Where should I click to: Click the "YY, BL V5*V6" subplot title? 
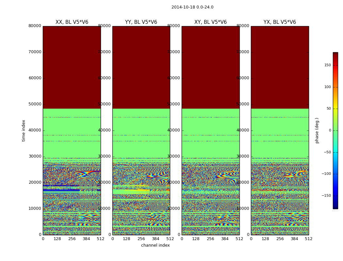pyautogui.click(x=141, y=22)
